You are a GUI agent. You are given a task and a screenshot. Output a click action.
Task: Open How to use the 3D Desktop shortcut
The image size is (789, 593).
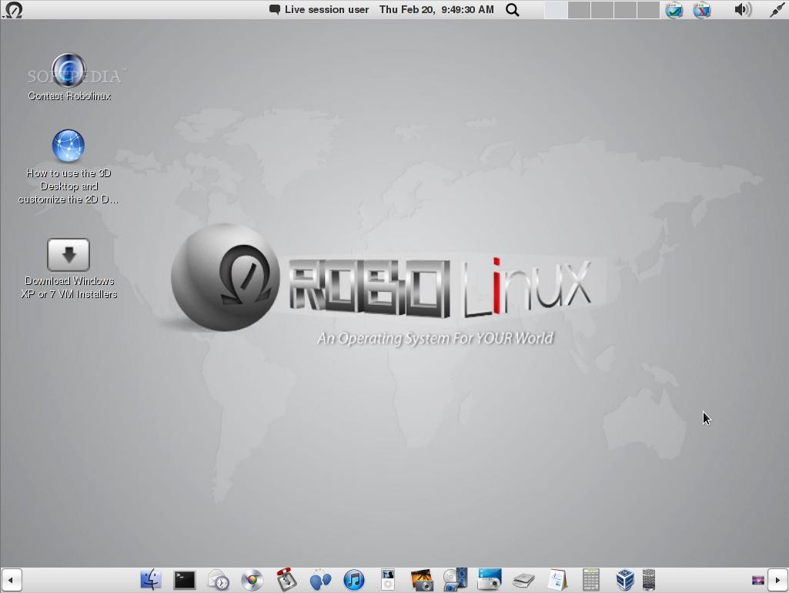click(69, 166)
